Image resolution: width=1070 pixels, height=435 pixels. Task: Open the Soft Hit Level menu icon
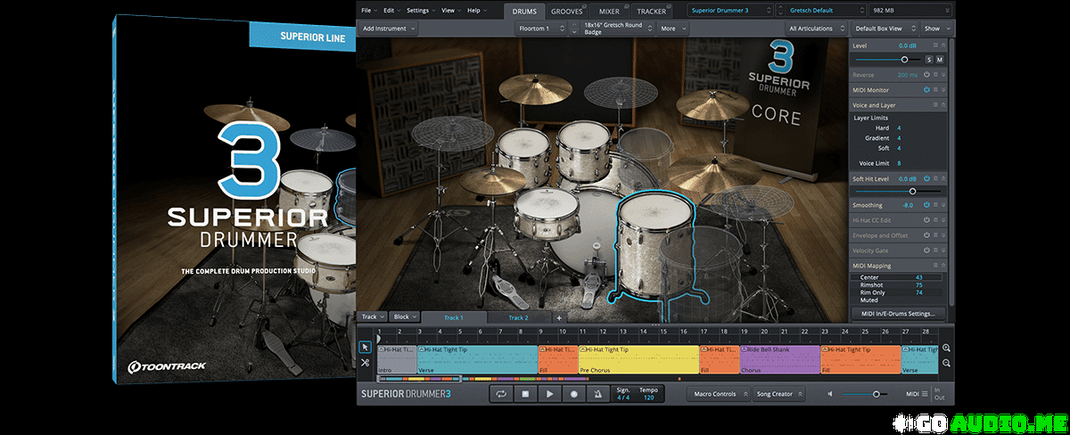point(934,179)
